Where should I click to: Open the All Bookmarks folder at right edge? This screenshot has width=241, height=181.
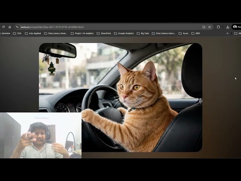(238, 33)
